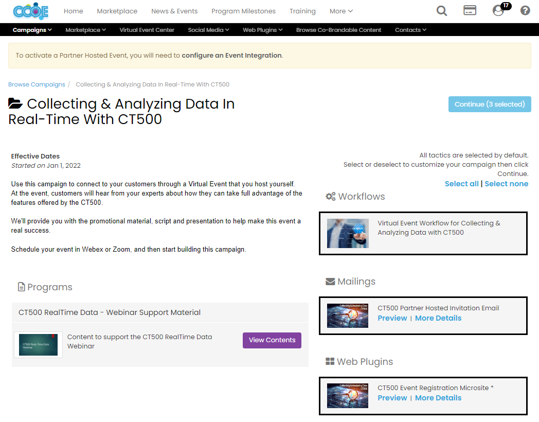Click the open folder icon beside campaign title
Screen dimensions: 539x422
coord(15,103)
